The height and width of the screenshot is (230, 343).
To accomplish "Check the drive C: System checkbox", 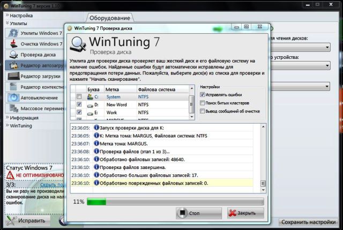I will (x=79, y=96).
